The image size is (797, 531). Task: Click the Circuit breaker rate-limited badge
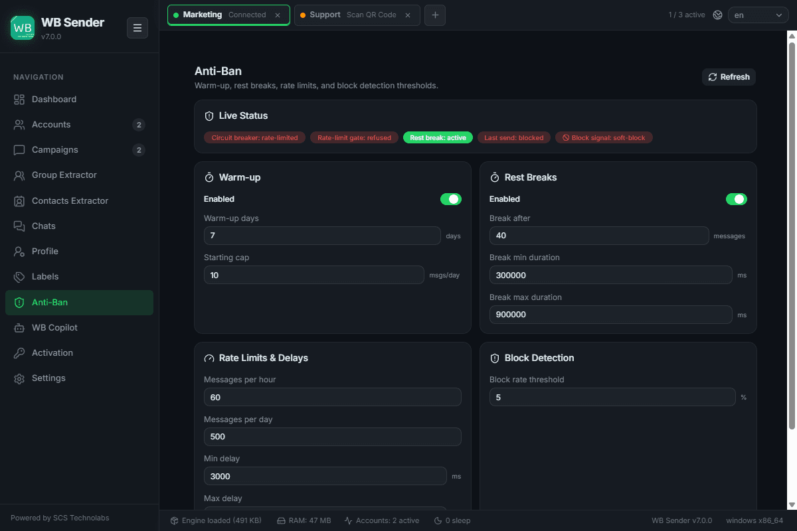255,138
